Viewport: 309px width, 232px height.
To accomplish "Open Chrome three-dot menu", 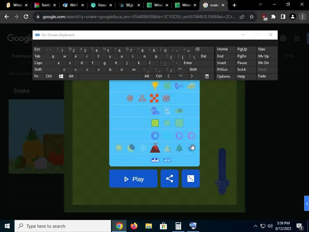I will point(302,17).
